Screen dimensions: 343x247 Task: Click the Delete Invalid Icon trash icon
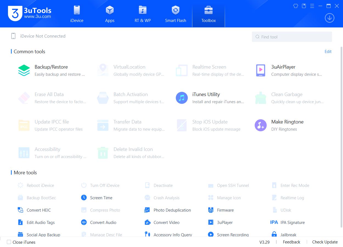[103, 153]
